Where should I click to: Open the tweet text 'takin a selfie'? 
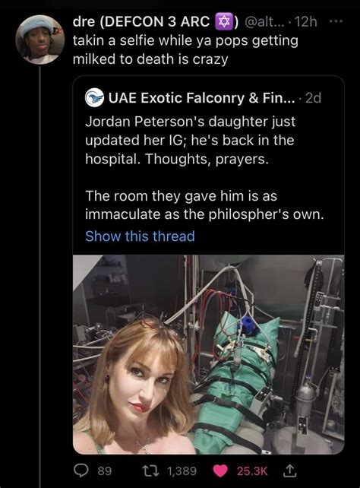[185, 50]
